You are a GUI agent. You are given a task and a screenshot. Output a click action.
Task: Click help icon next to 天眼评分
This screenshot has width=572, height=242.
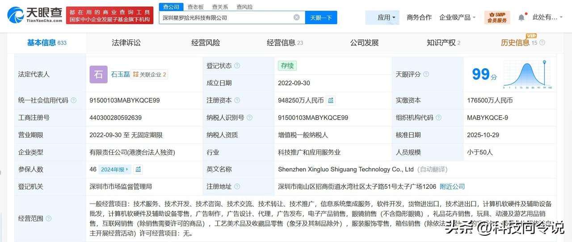point(426,74)
